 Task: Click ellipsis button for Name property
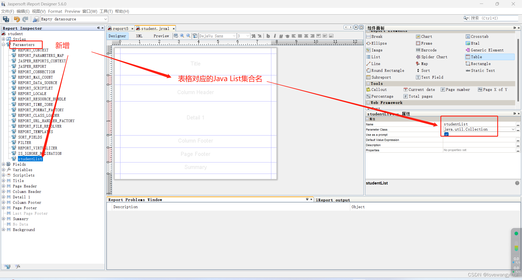(x=518, y=124)
